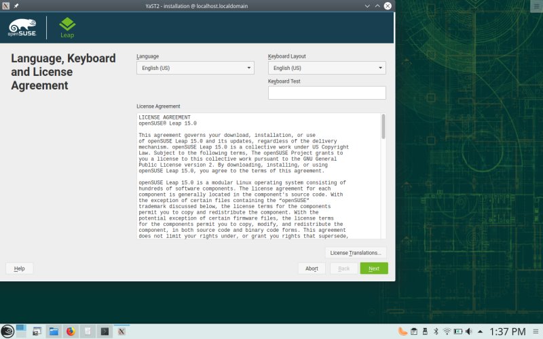The image size is (543, 339).
Task: Open the show-desktop windows icon in taskbar
Action: click(37, 332)
